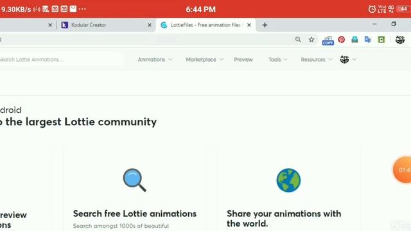Expand the Tools menu

tap(278, 60)
